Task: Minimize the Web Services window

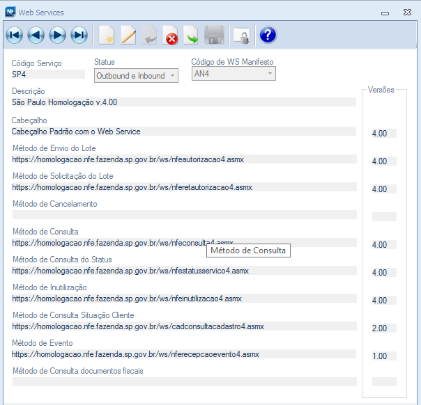Action: pos(385,13)
